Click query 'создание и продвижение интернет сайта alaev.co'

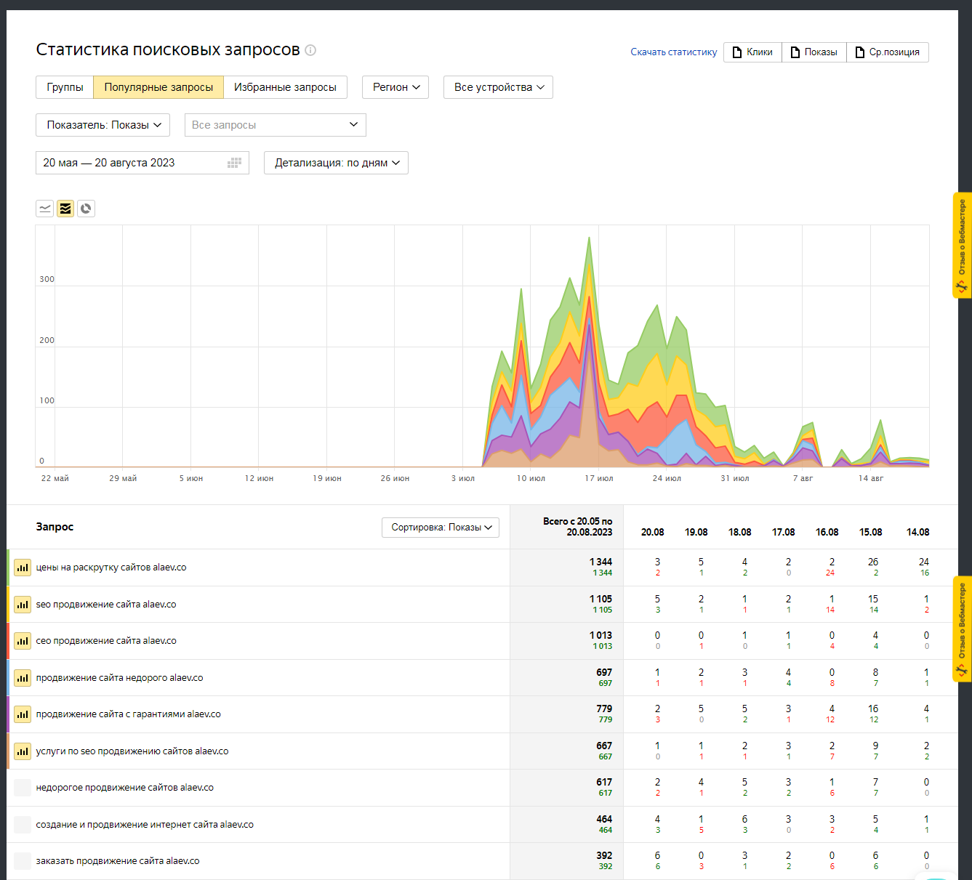pos(145,825)
